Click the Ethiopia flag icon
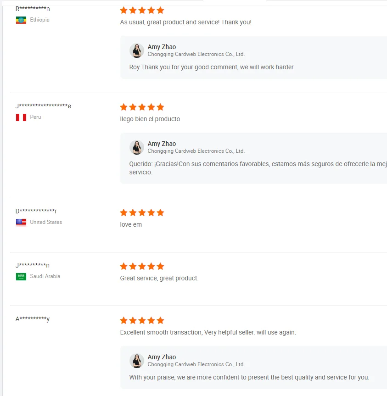 pos(21,20)
